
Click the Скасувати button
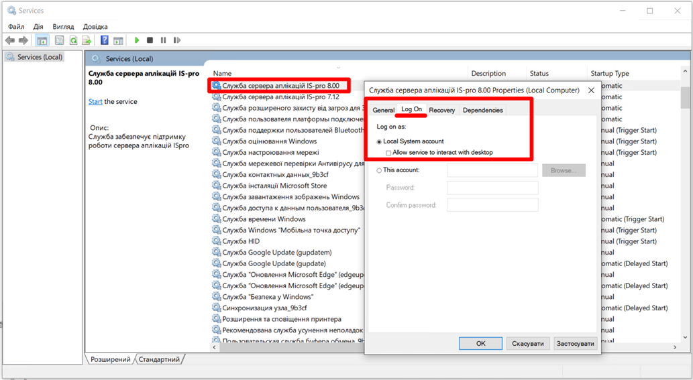tap(528, 343)
